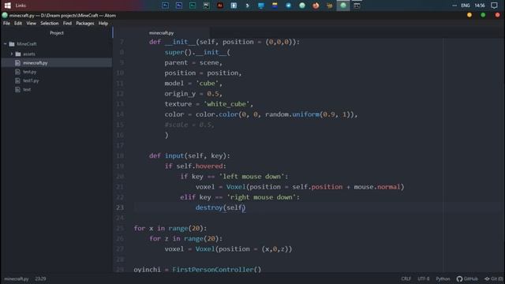Click on 'def input(self, key):' line
The width and height of the screenshot is (505, 284).
[189, 155]
